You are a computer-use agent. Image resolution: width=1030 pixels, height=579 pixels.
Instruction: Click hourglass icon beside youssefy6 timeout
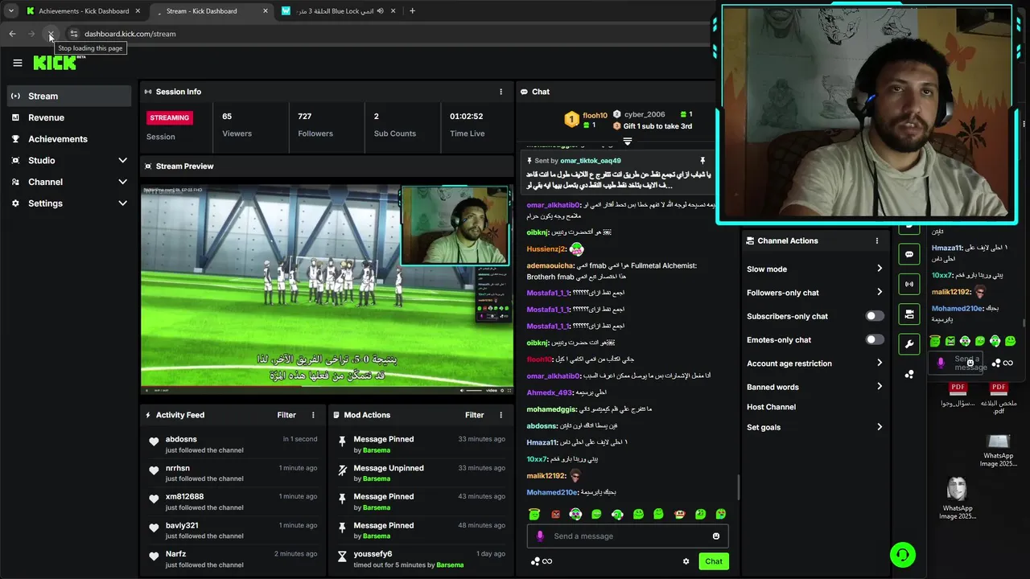click(342, 556)
